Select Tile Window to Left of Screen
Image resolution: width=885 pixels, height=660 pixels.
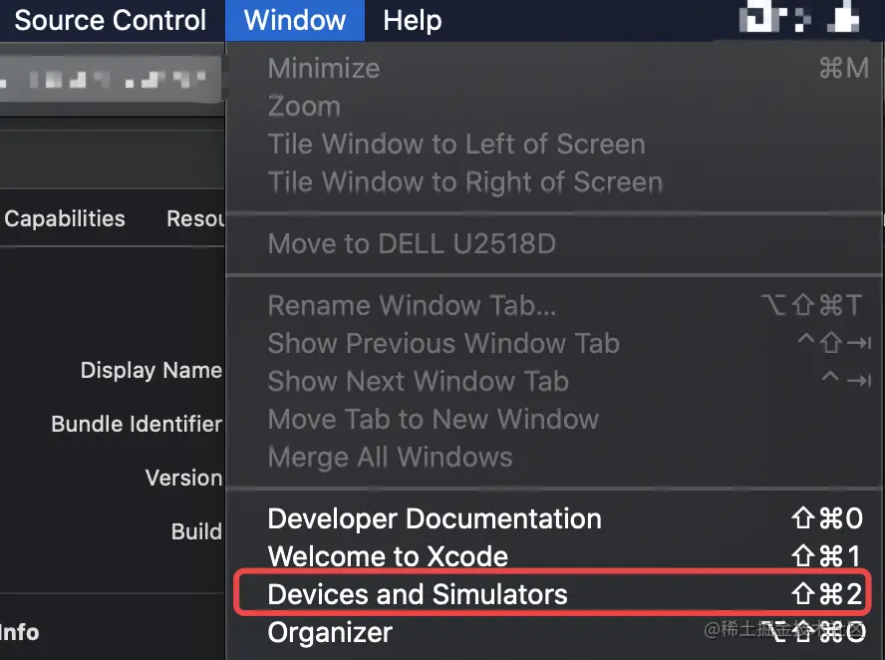pyautogui.click(x=555, y=144)
